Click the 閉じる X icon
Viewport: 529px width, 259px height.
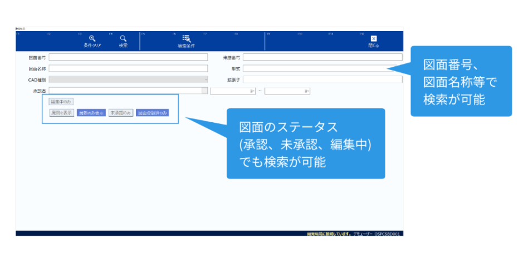pyautogui.click(x=374, y=38)
